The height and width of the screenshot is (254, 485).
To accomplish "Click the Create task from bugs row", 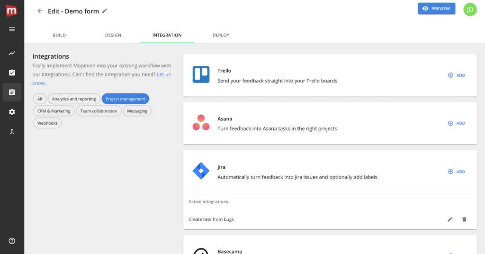I will 330,219.
